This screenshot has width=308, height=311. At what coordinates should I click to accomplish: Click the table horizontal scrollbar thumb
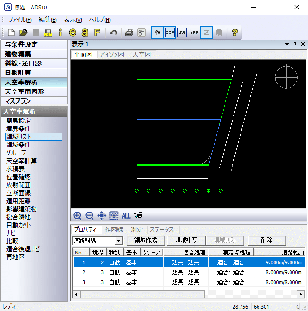point(142,294)
